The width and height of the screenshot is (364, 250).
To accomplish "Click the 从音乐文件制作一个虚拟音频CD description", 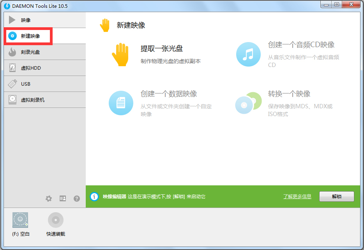I will [x=304, y=61].
